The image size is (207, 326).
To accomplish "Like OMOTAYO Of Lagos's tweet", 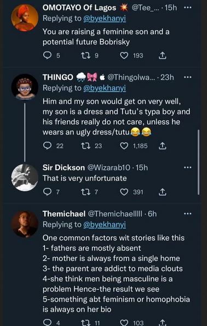I will 124,55.
